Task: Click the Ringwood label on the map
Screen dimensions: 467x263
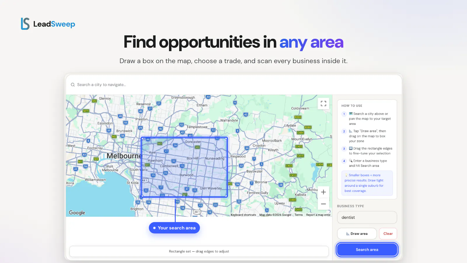Action: point(238,157)
